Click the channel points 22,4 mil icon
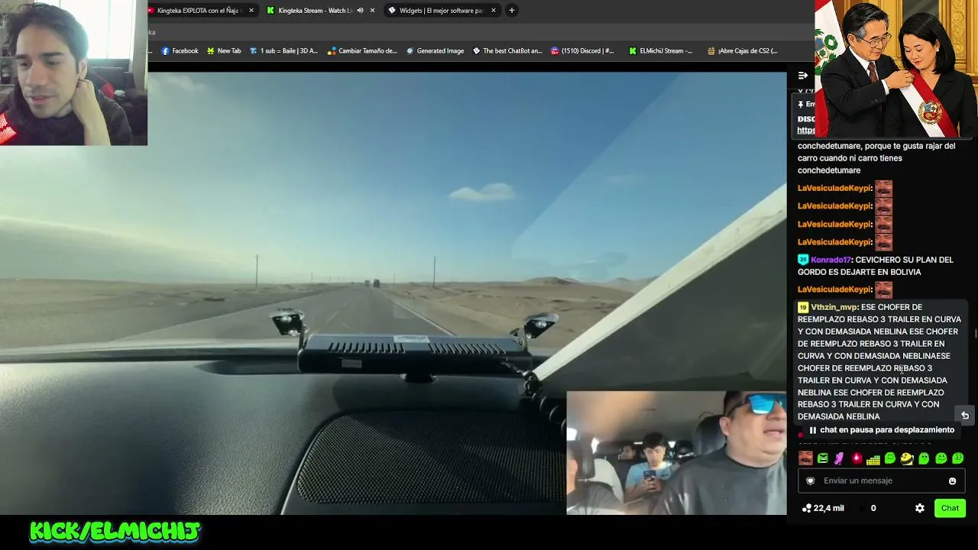 tap(806, 508)
